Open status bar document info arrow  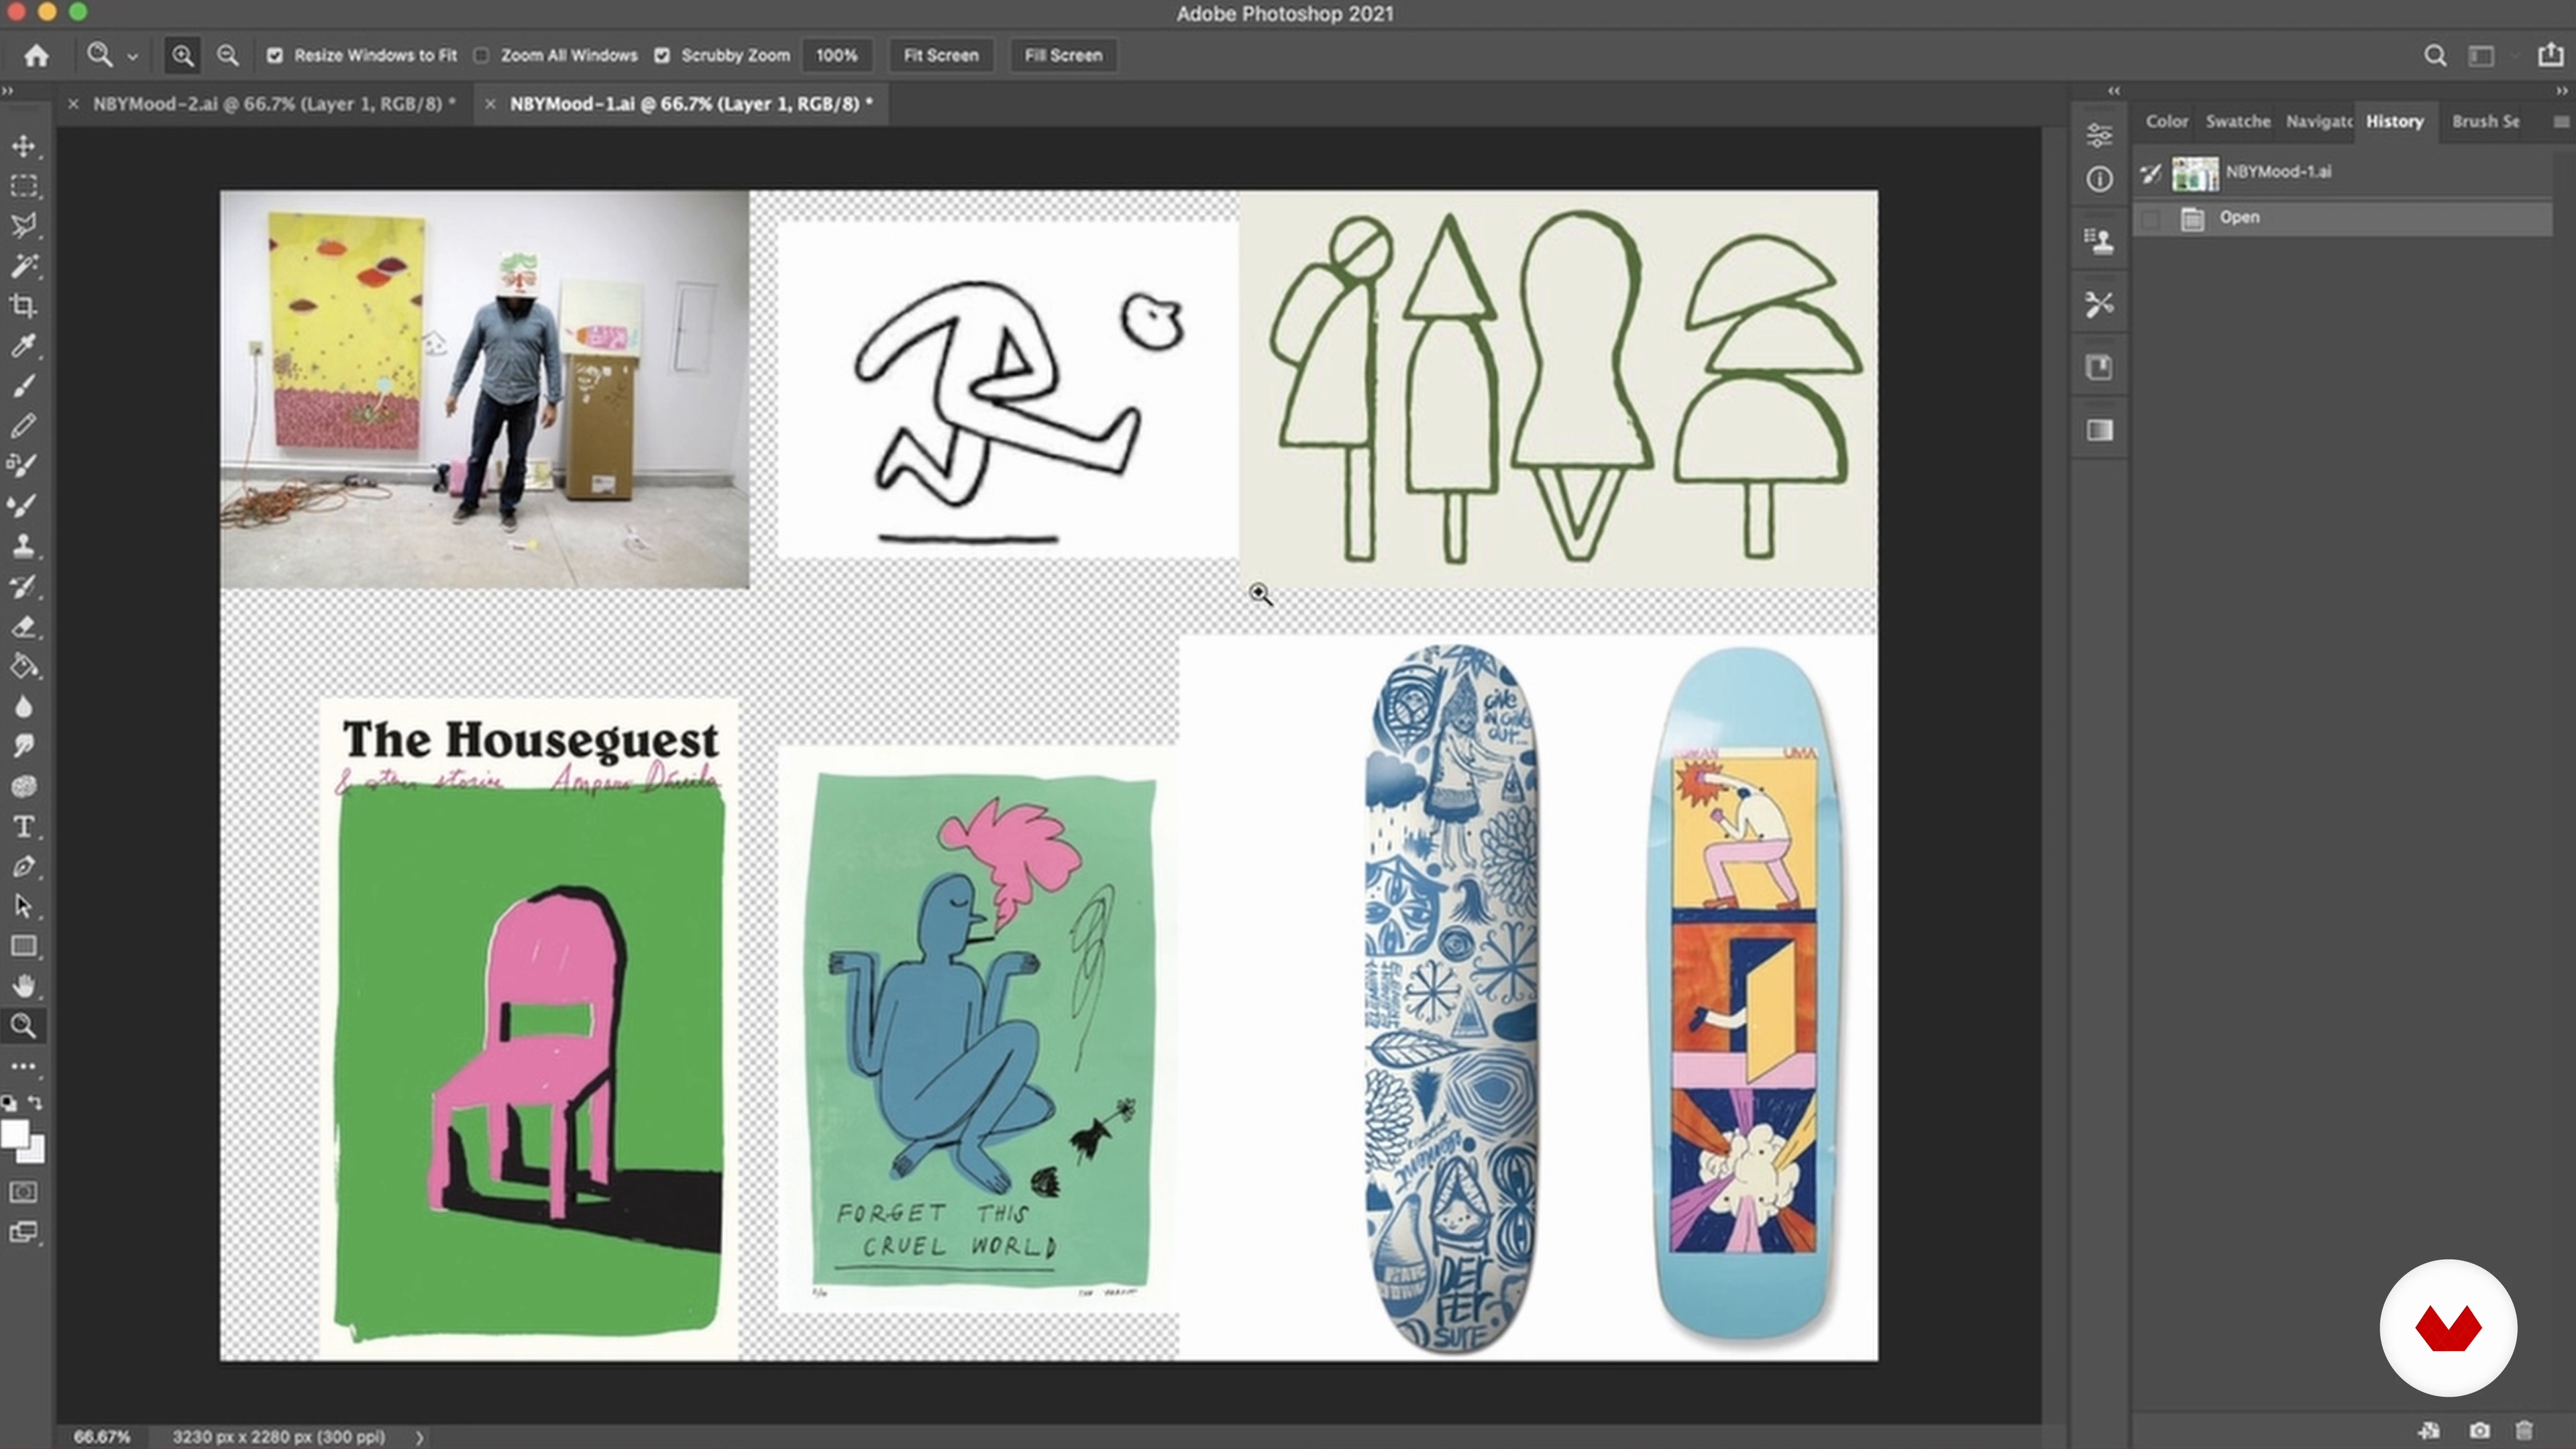(x=420, y=1437)
